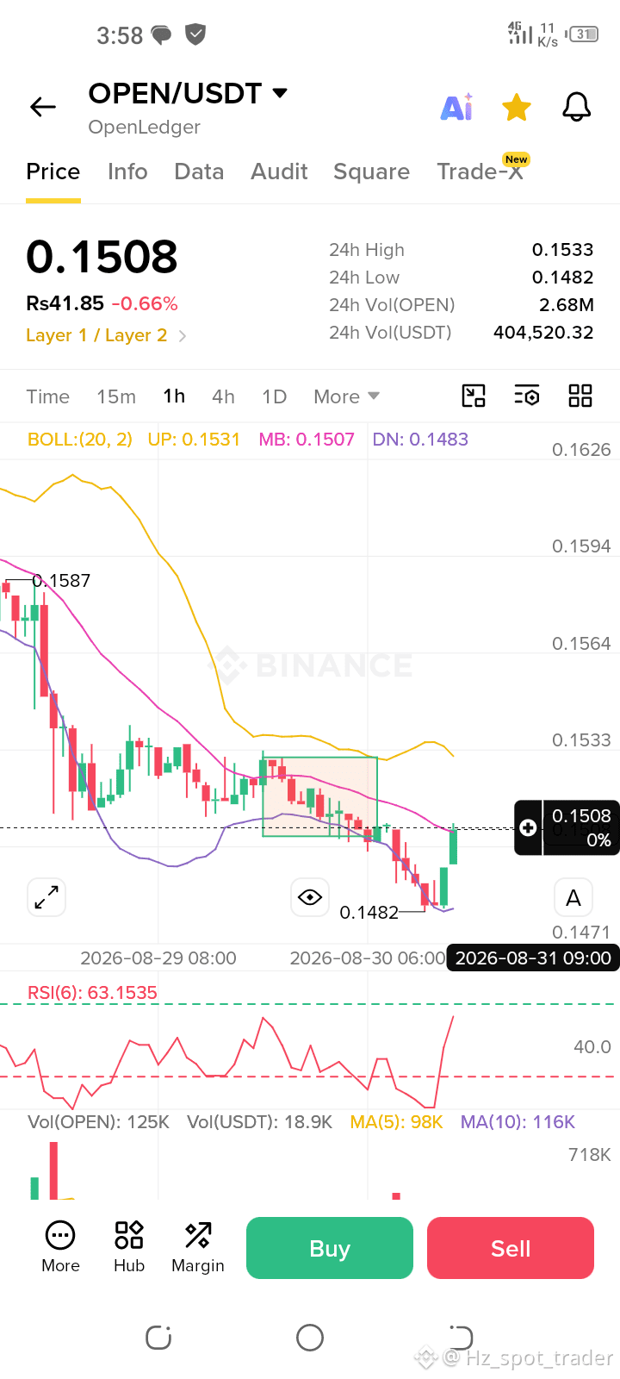This screenshot has width=620, height=1379.
Task: Click the 0.1587 high marker on chart
Action: point(61,581)
